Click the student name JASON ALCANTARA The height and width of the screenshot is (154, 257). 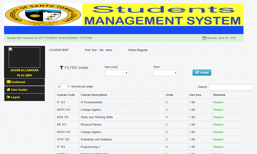tap(25, 70)
